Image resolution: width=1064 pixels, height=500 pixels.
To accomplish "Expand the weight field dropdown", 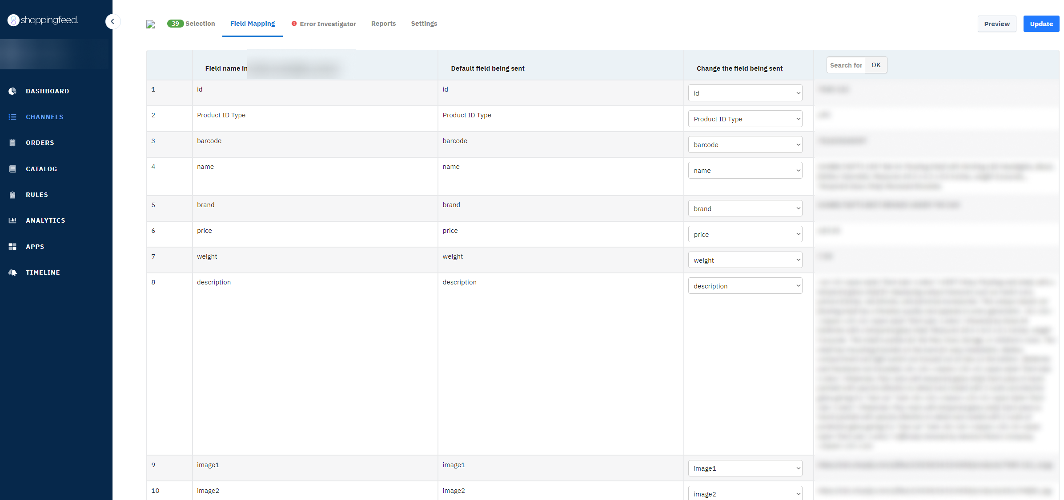I will [745, 260].
